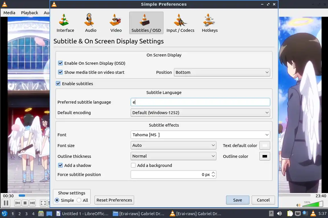Toggle fullscreen in VLC player
The width and height of the screenshot is (328, 218).
[43, 203]
